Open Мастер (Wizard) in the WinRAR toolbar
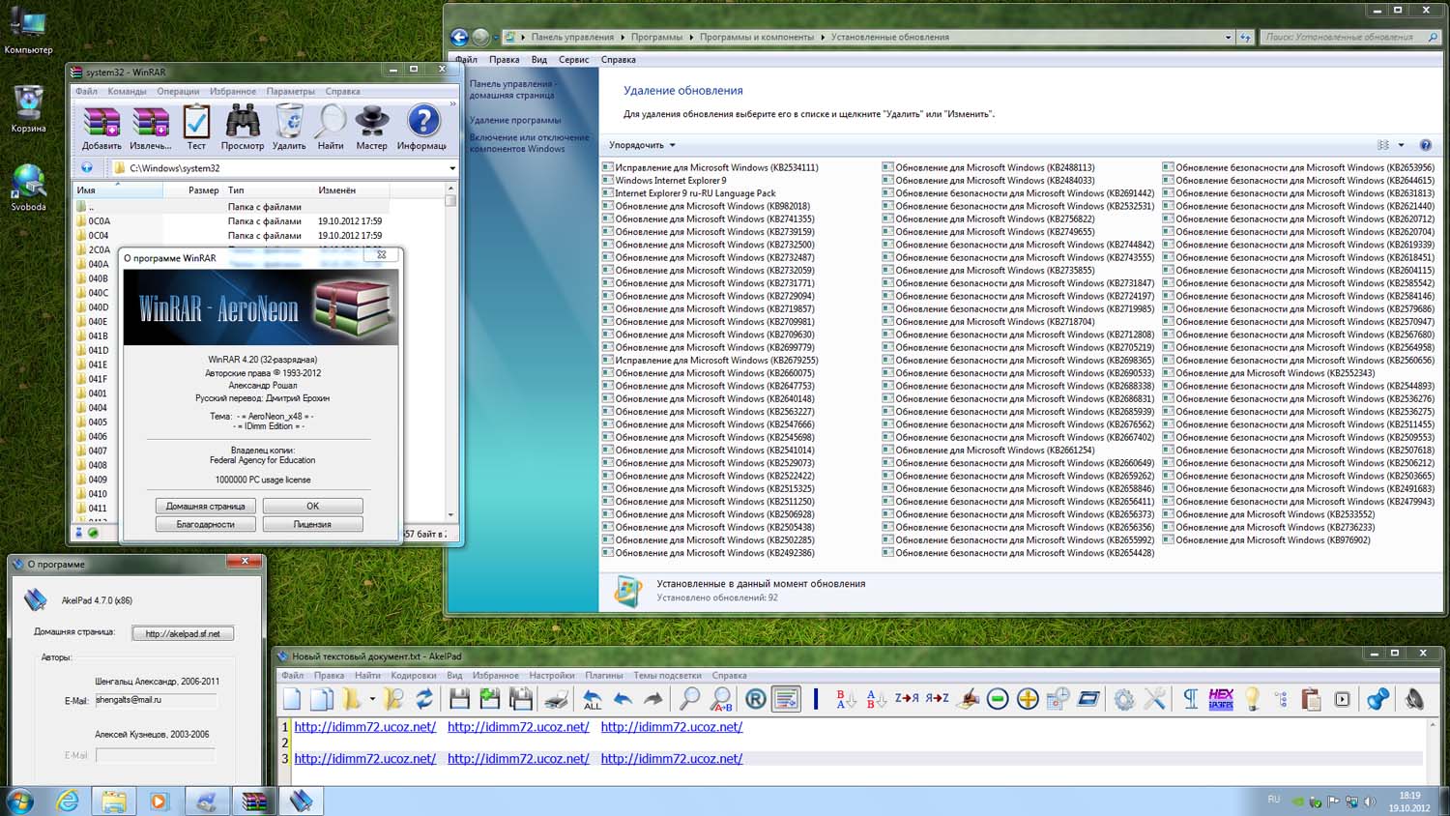 (x=371, y=127)
